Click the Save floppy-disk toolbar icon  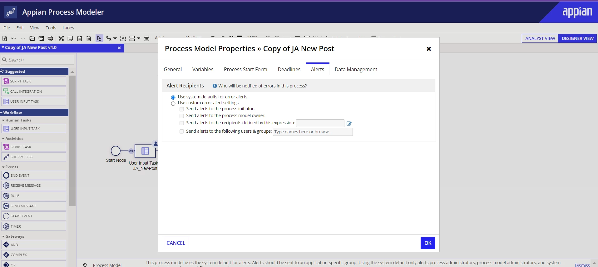tap(41, 38)
